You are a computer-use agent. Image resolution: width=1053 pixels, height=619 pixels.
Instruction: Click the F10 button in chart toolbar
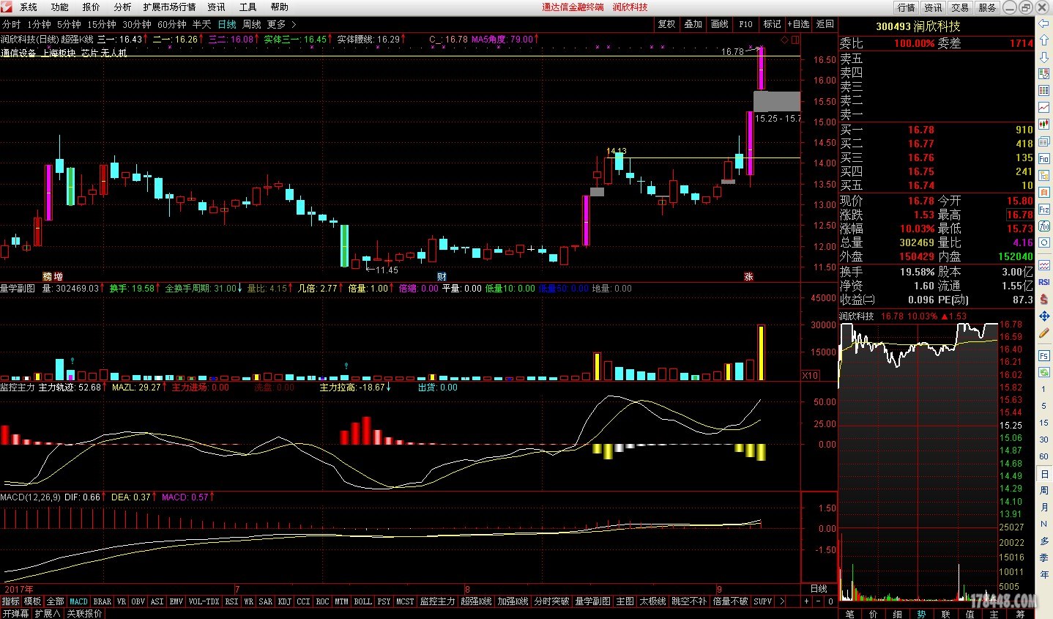click(x=746, y=24)
